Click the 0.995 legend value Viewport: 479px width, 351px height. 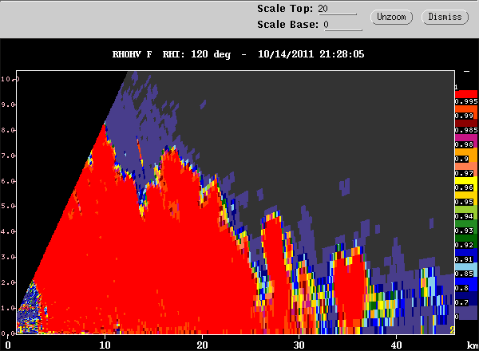[x=466, y=101]
